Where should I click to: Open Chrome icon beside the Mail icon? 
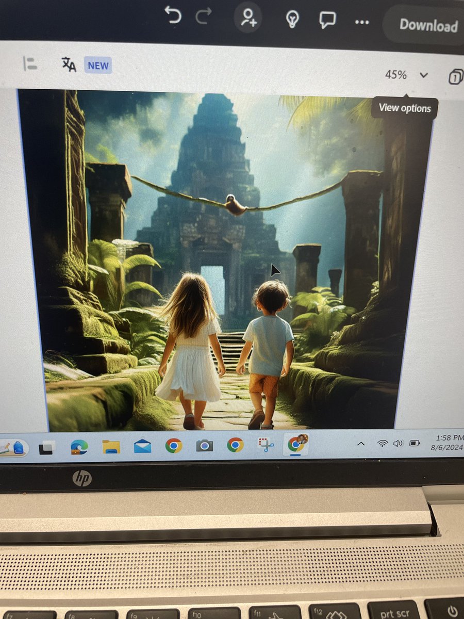[174, 445]
